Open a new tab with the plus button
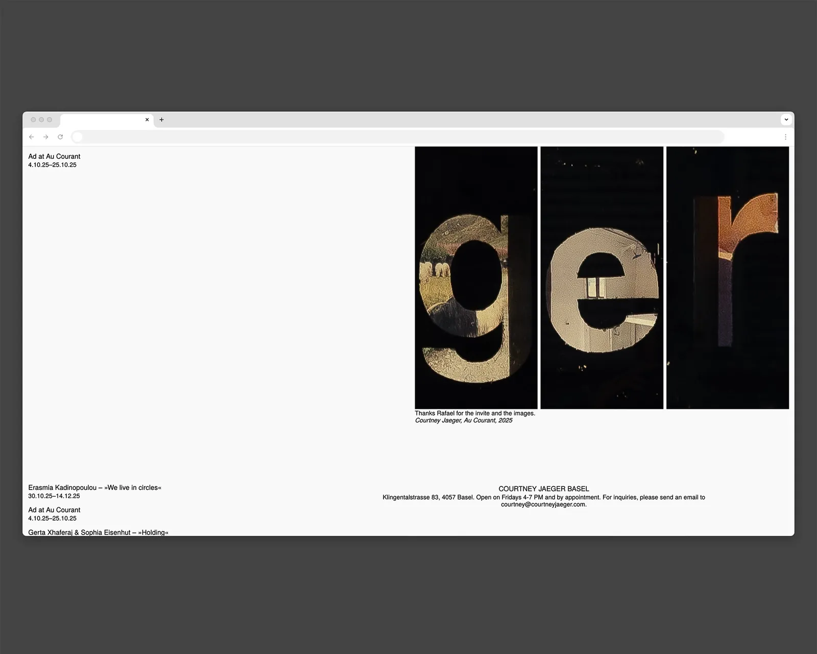Screen dimensions: 817x654 tap(161, 119)
